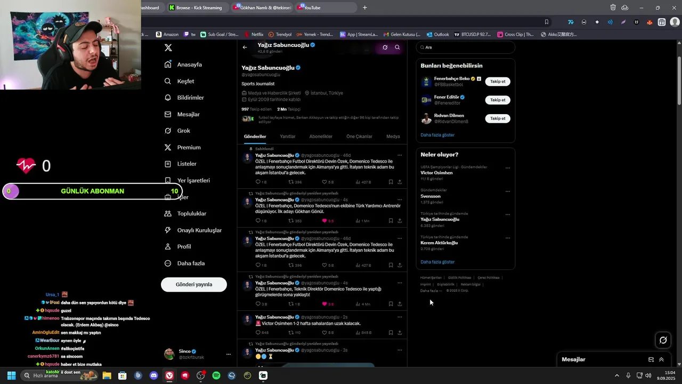
Task: Open Onaylı Kuruluşlar in the sidebar
Action: (x=193, y=230)
